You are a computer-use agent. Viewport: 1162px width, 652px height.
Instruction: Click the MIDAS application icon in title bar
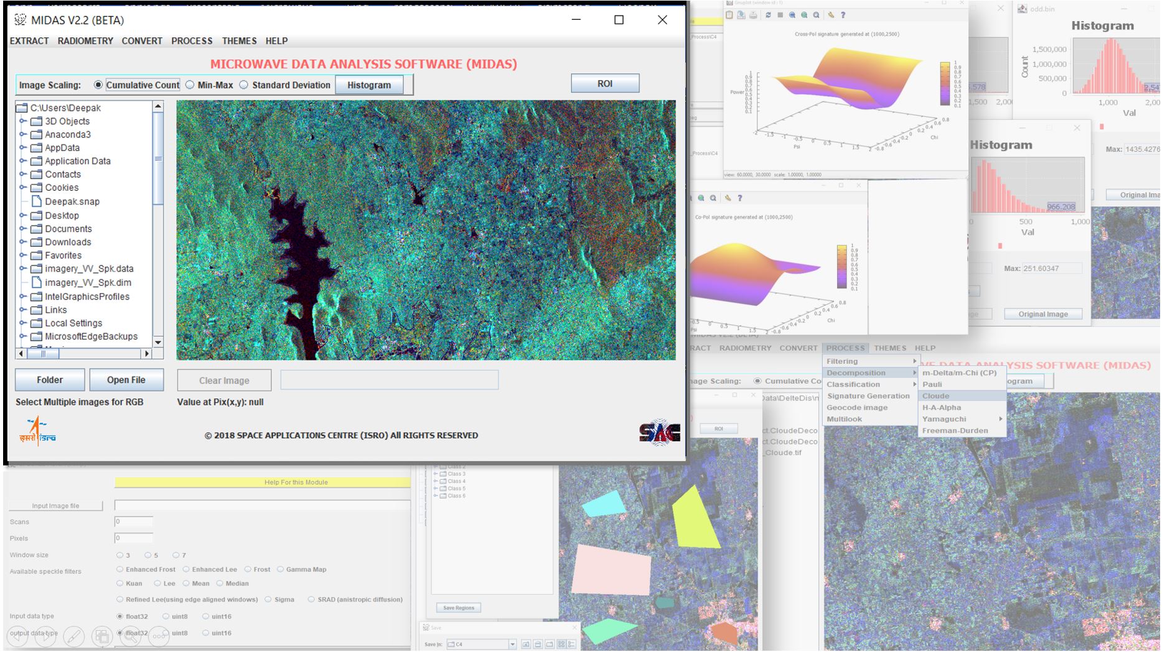coord(20,19)
